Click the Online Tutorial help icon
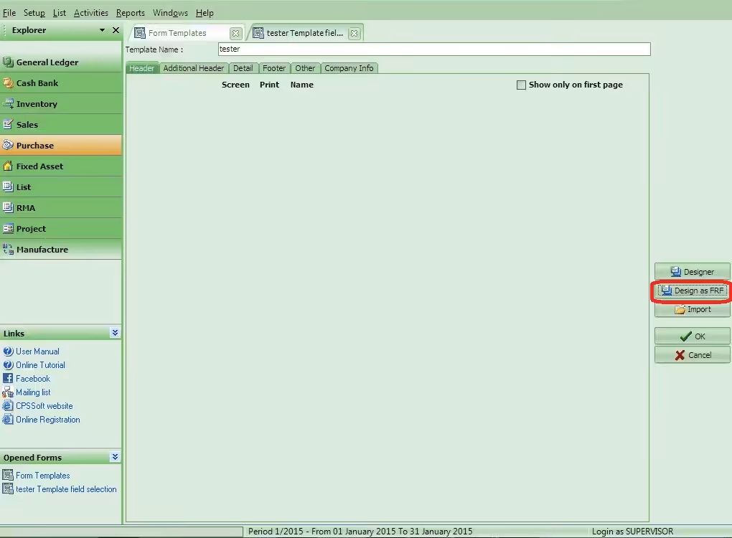The image size is (732, 538). point(8,365)
